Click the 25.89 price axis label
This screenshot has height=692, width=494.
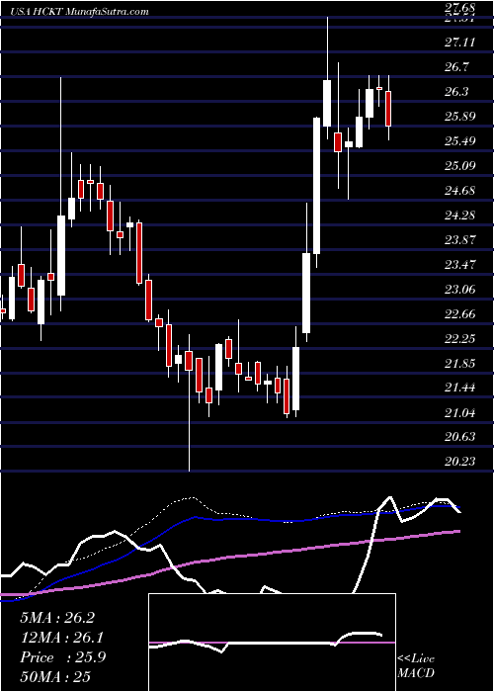tap(460, 117)
